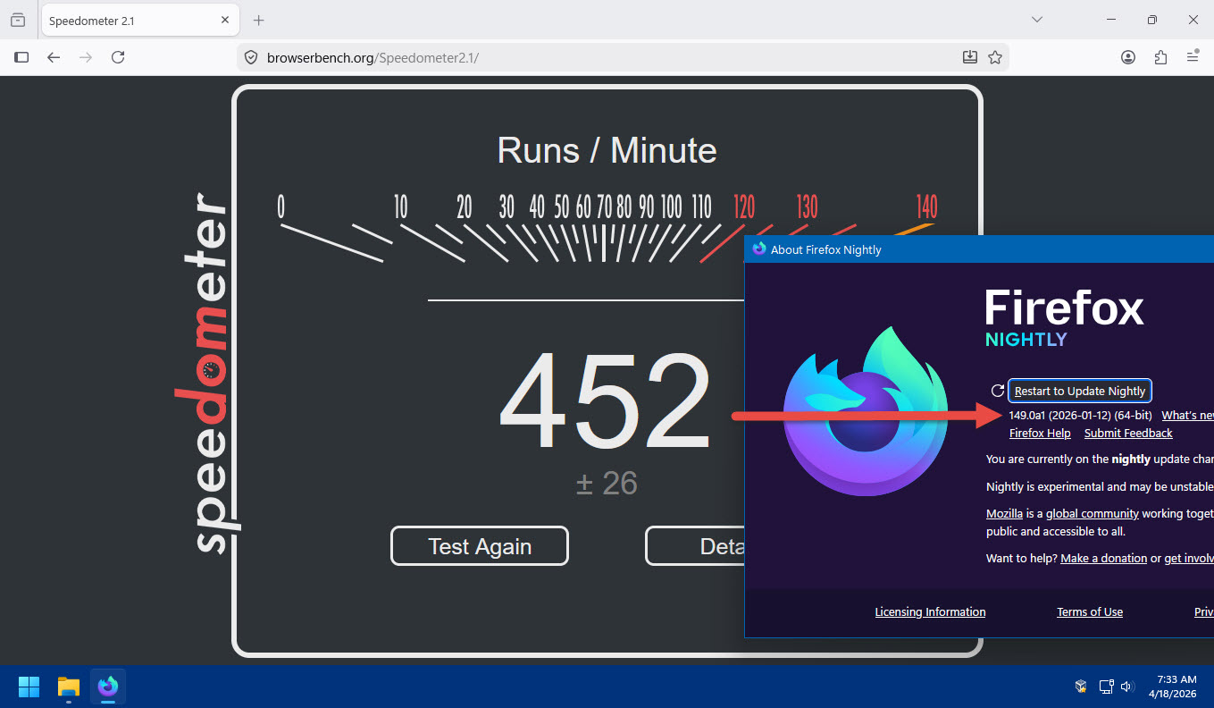Click Restart to Update Nightly button

point(1079,391)
